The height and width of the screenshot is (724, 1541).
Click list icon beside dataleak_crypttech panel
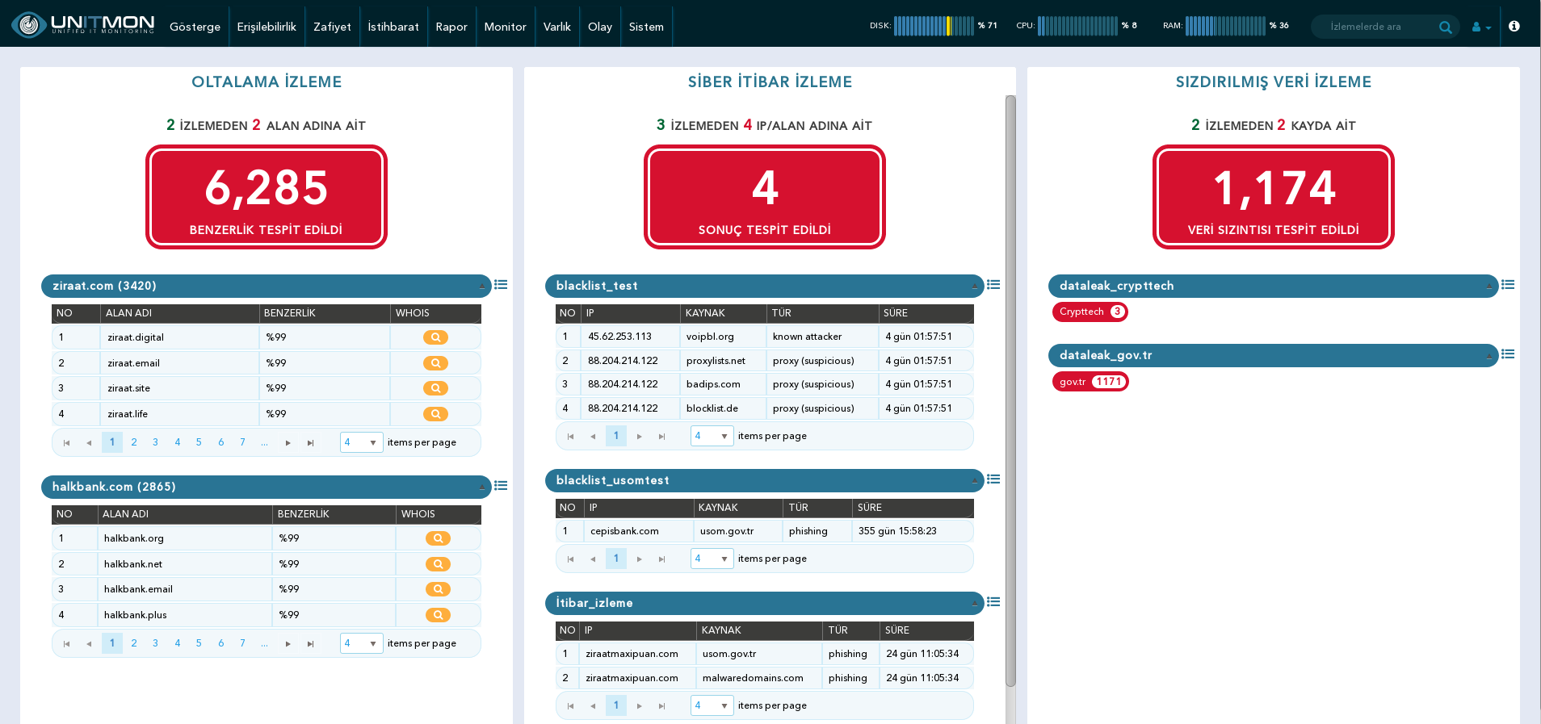[x=1508, y=285]
